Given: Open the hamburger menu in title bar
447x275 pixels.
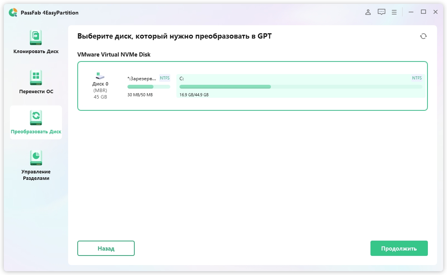Looking at the screenshot, I should pos(394,12).
